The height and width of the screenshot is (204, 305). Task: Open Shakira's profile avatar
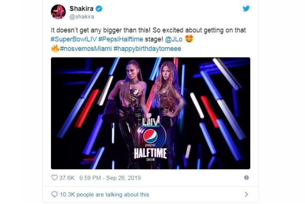(x=58, y=12)
